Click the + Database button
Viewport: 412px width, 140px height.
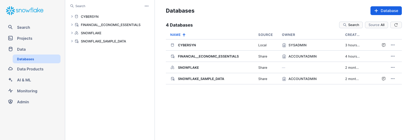[x=386, y=11]
